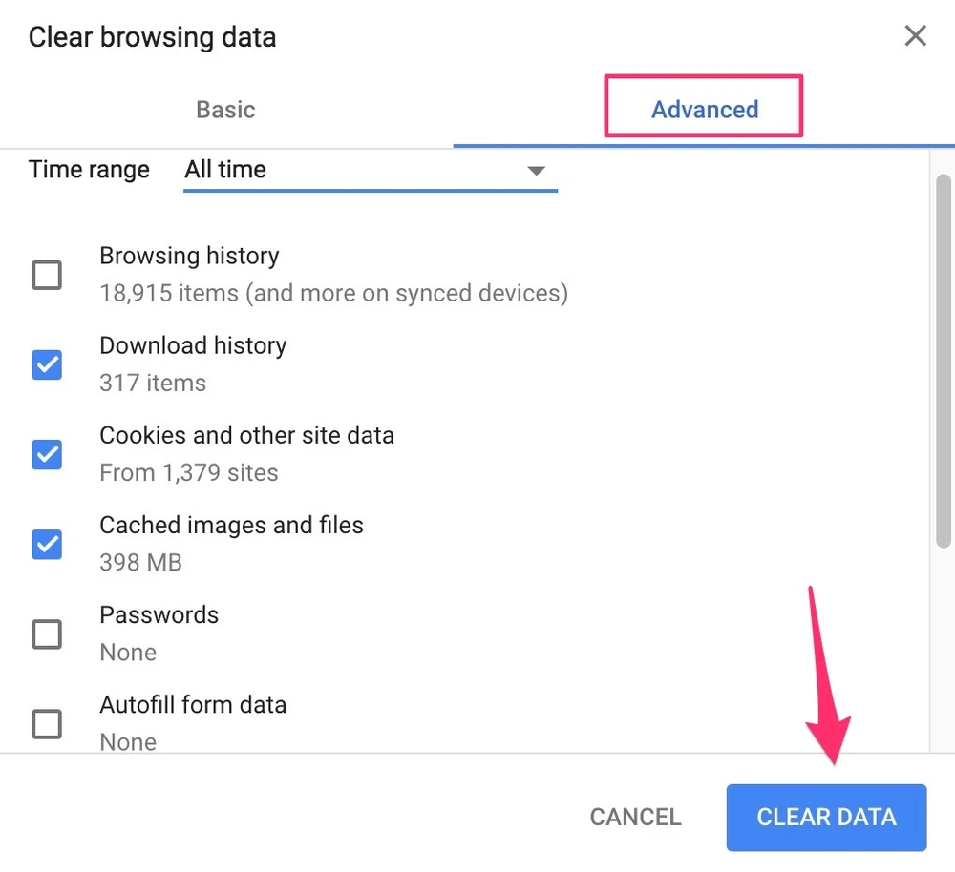The width and height of the screenshot is (955, 872).
Task: Click the 'From 1,379 sites' description text
Action: tap(189, 473)
